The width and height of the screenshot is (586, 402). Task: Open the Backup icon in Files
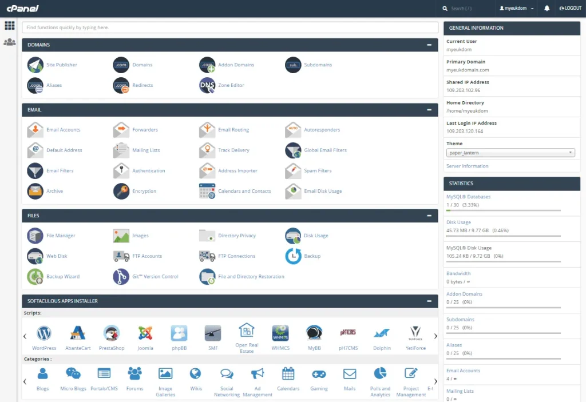point(293,256)
